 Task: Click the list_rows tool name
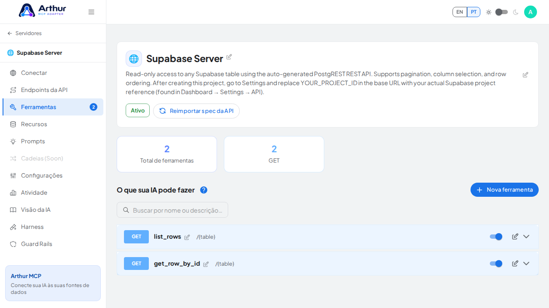168,237
